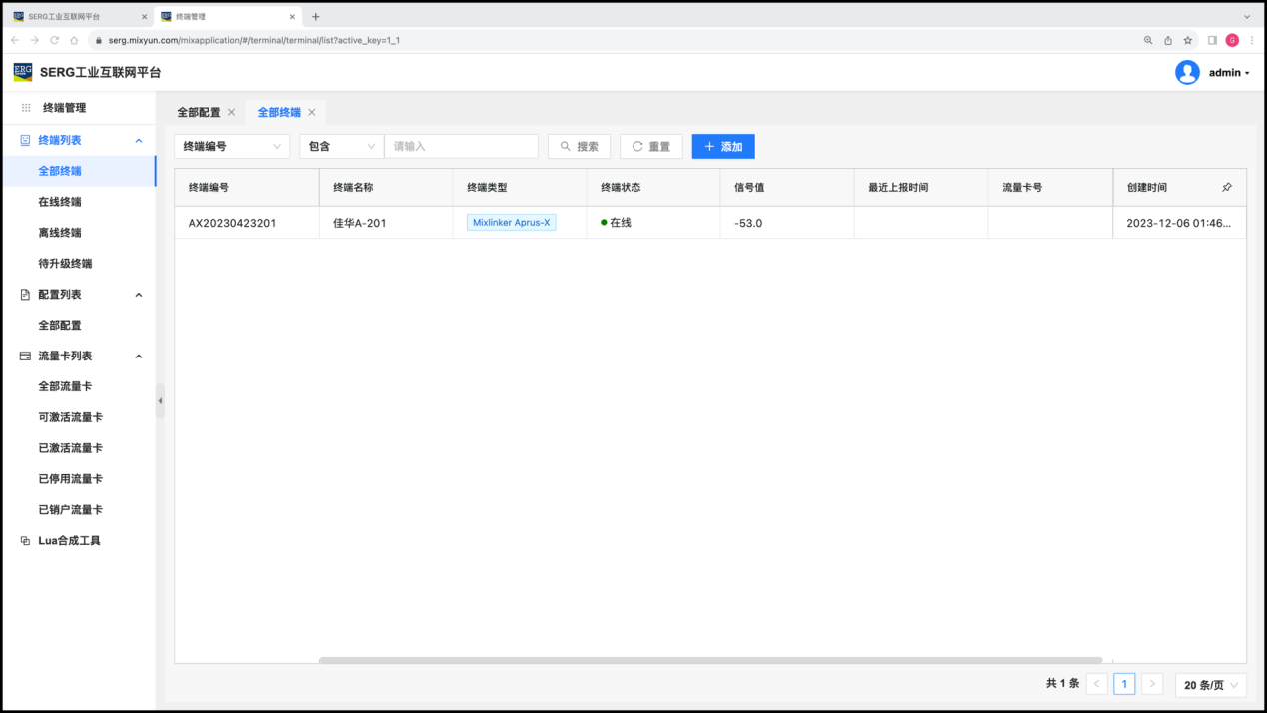Collapse the 终端列表 sidebar group
Image resolution: width=1267 pixels, height=713 pixels.
[x=139, y=141]
